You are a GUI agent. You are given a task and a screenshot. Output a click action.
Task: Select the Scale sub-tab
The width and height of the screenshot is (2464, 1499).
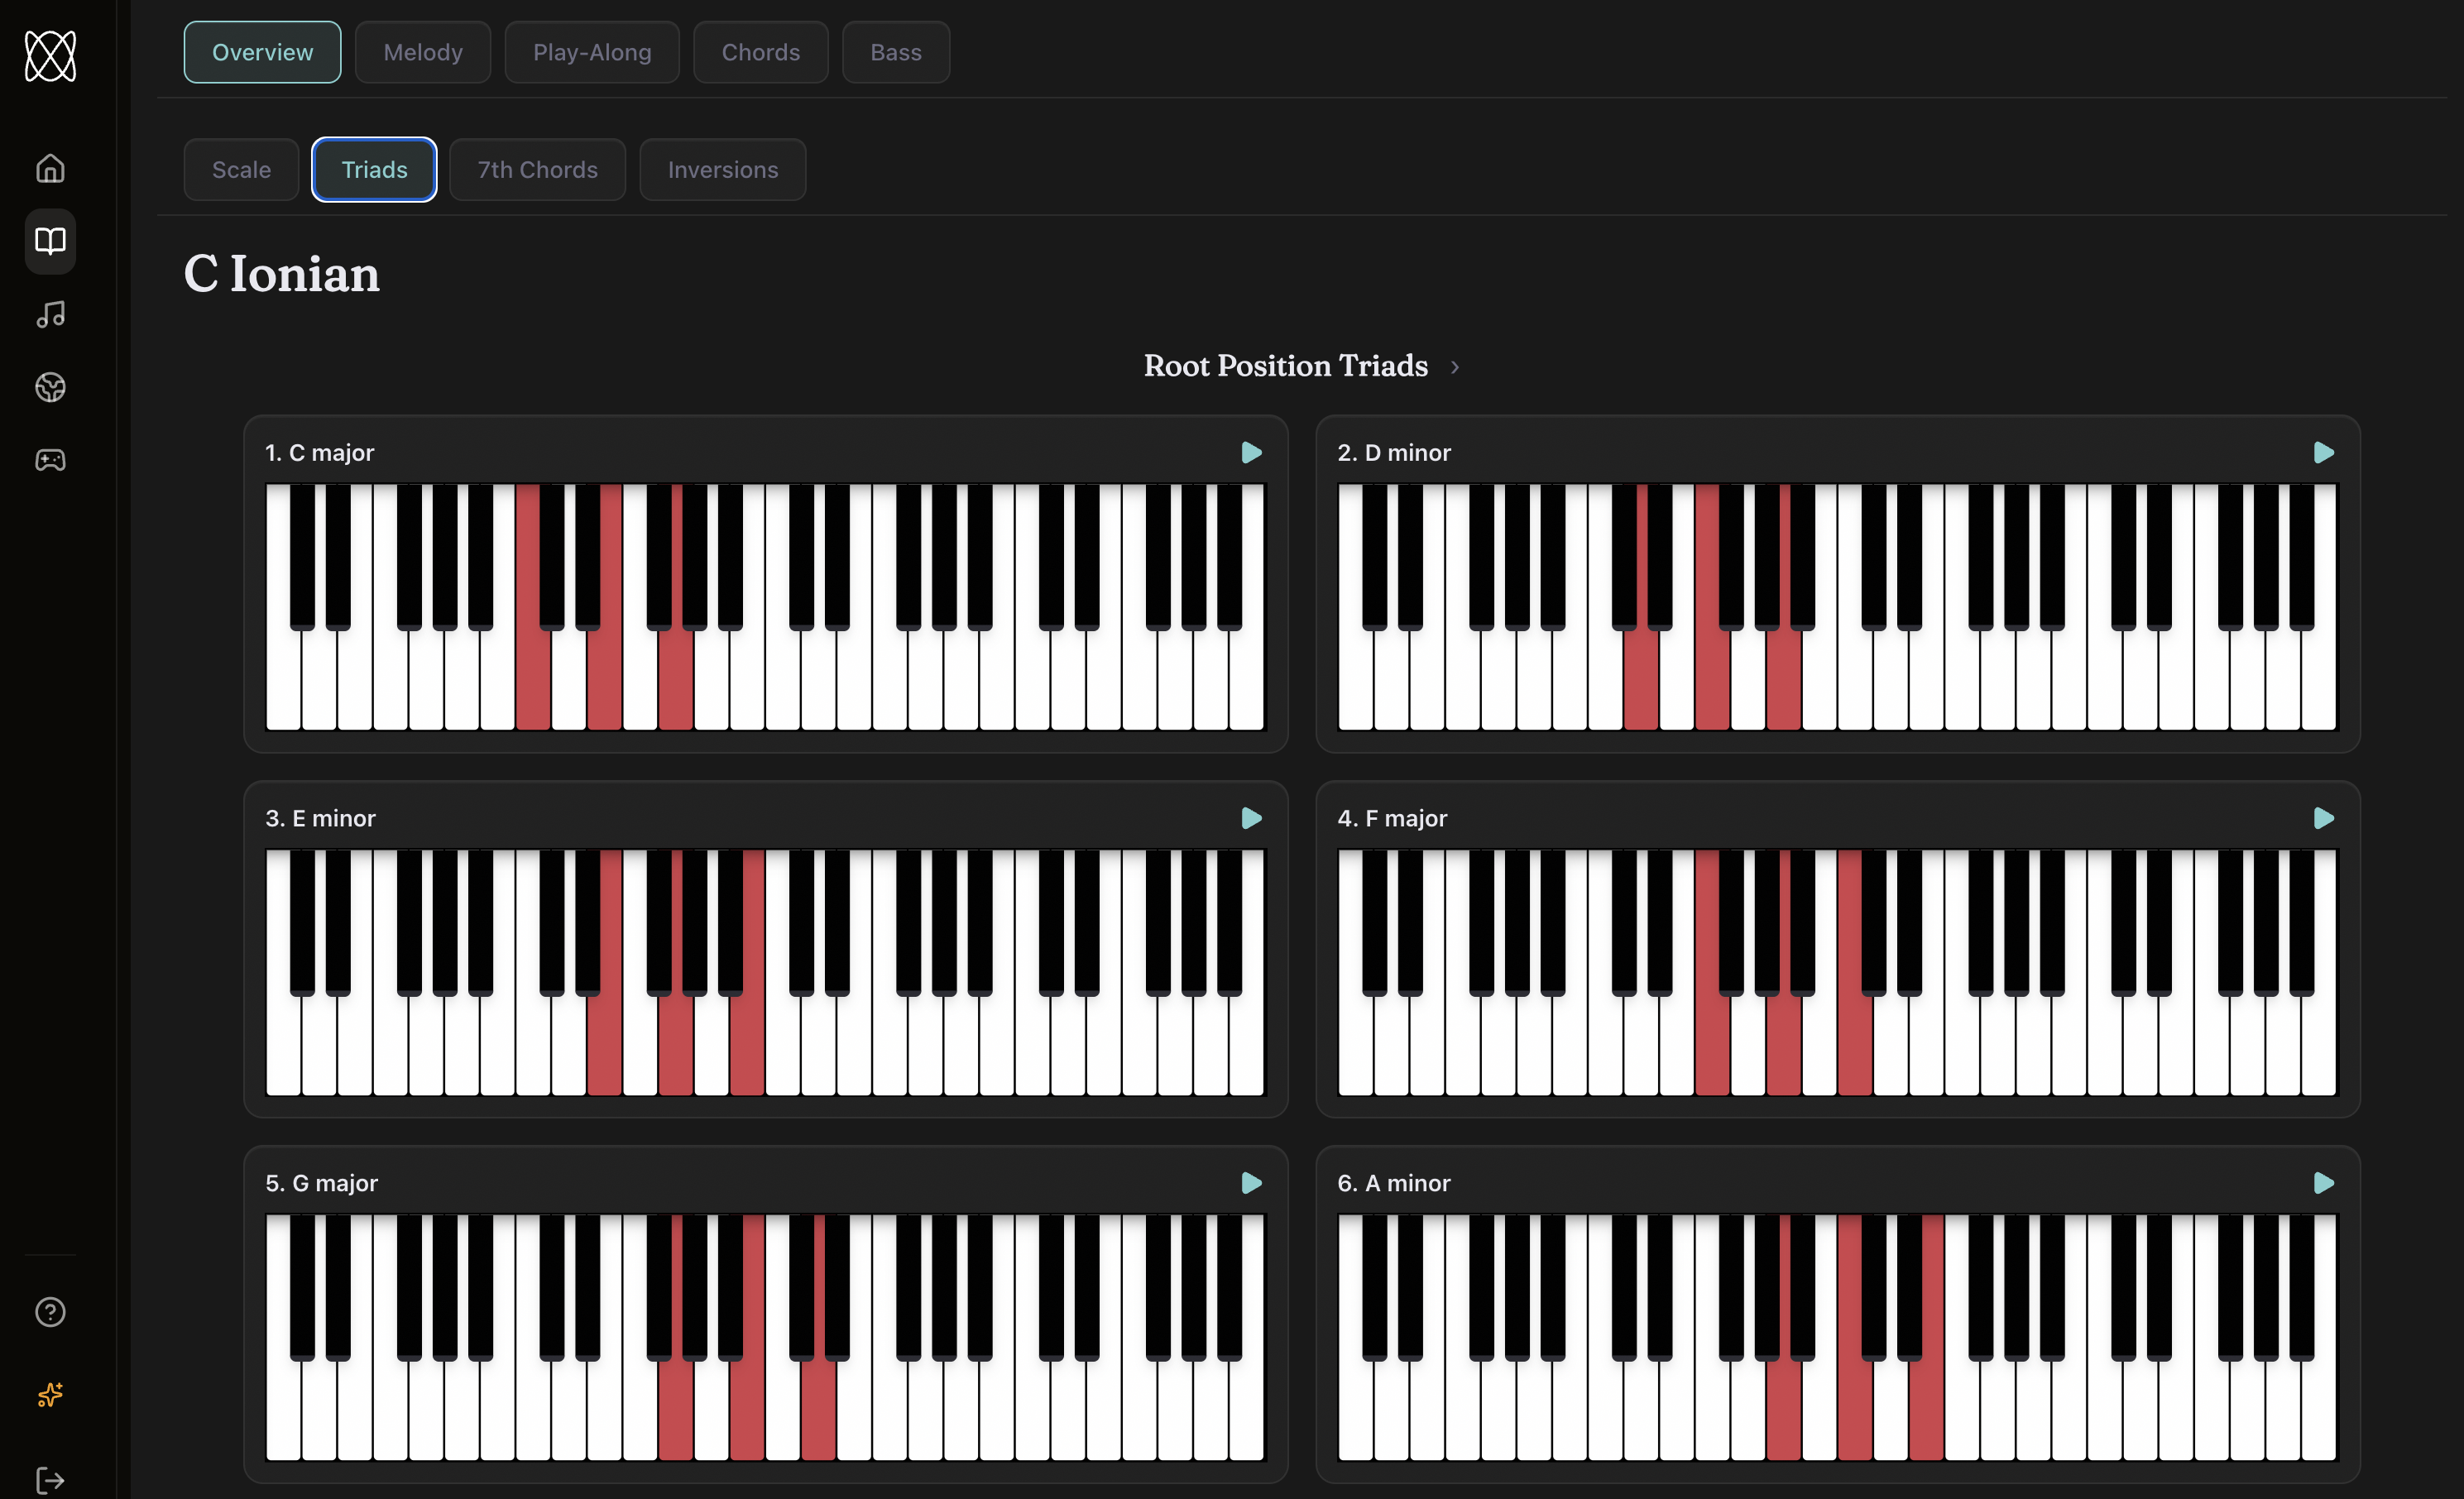tap(241, 169)
